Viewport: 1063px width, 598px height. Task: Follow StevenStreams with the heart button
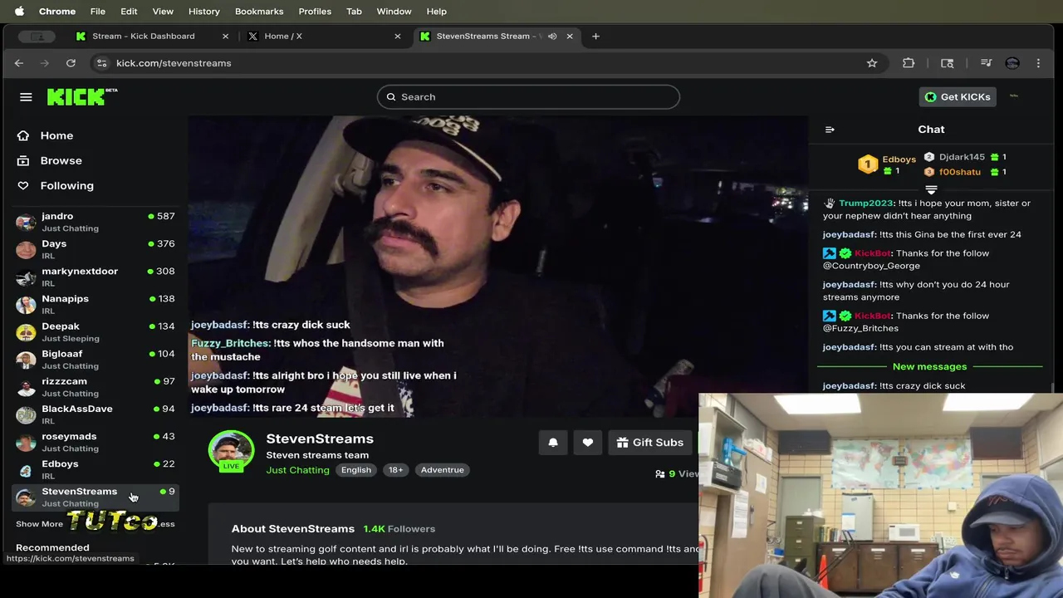tap(587, 443)
